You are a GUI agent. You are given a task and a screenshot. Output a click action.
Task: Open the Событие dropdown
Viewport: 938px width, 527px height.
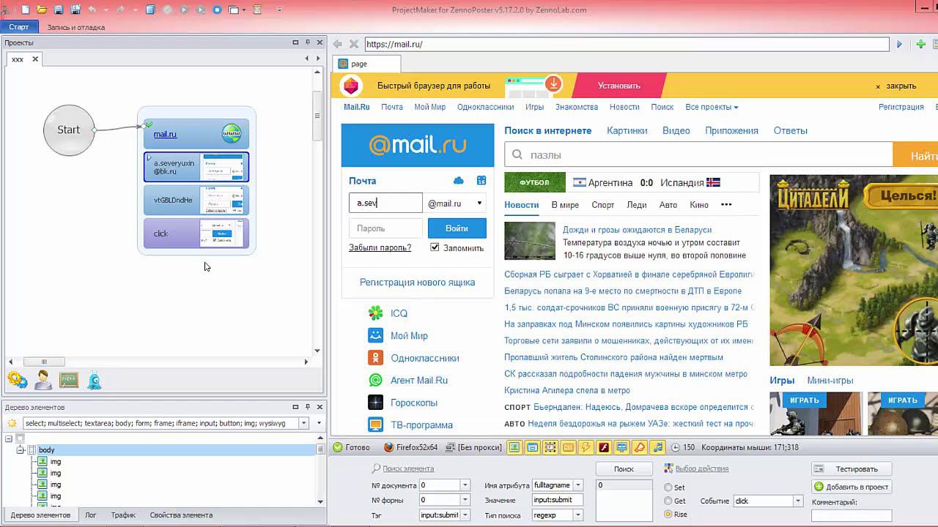798,501
